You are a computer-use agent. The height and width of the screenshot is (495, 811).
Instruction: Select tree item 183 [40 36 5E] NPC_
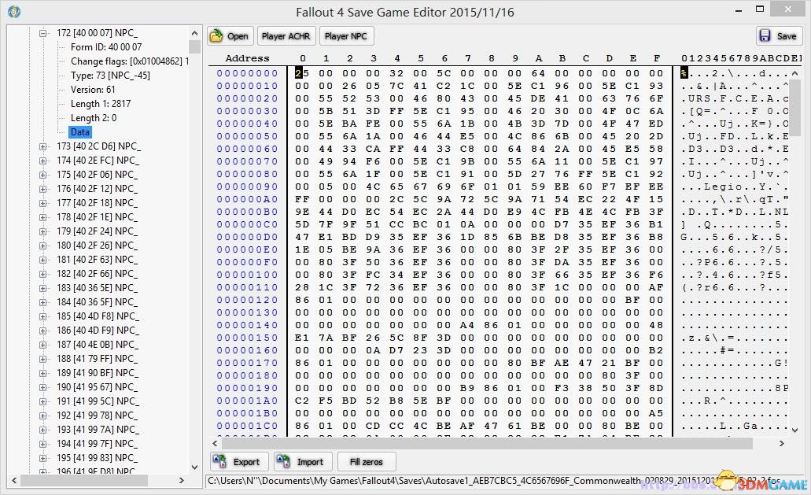point(98,288)
